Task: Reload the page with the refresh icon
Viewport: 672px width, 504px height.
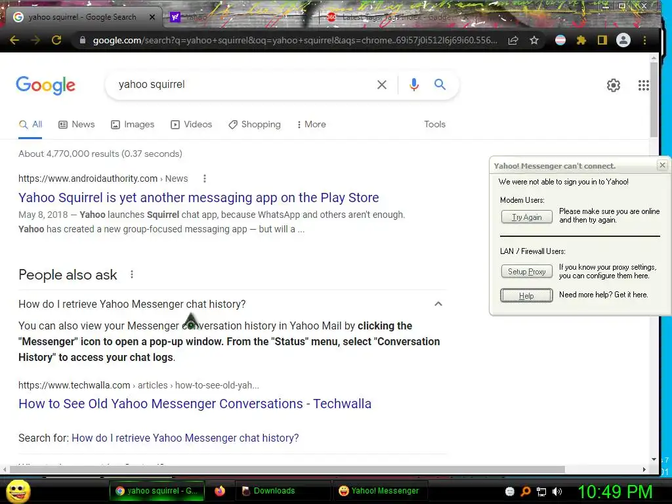Action: pyautogui.click(x=56, y=40)
